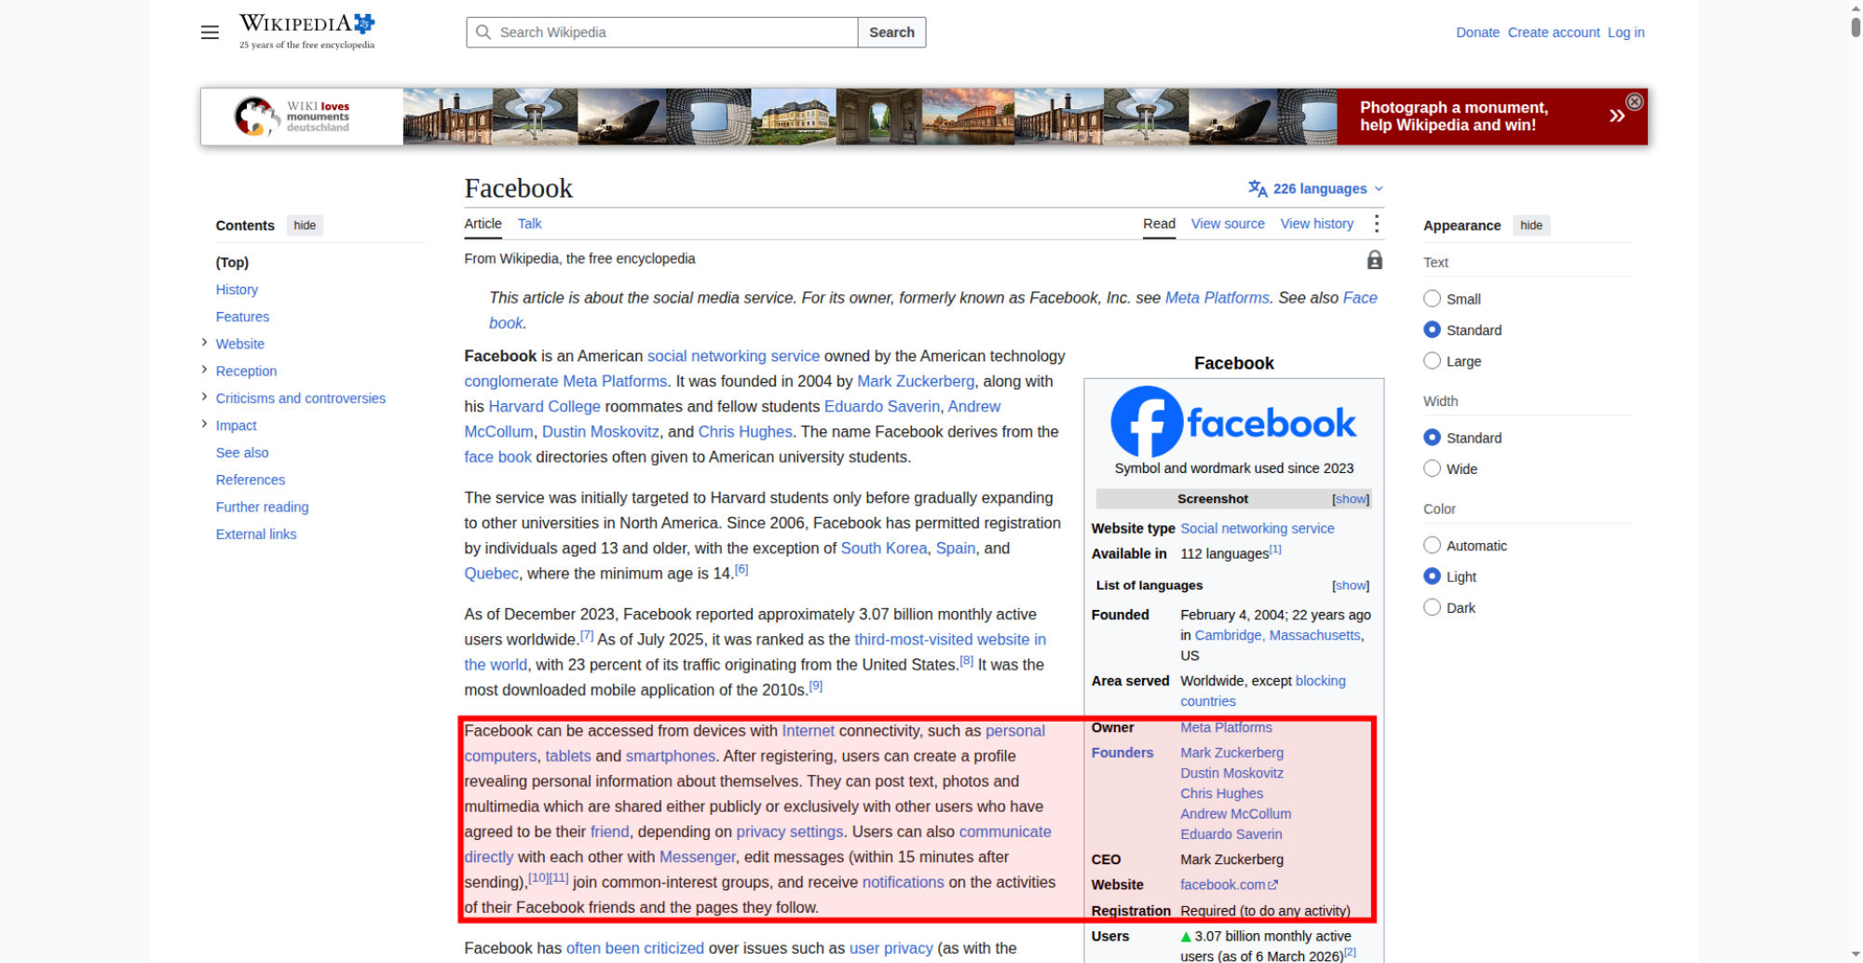The width and height of the screenshot is (1863, 963).
Task: Open the Mark Zuckerberg link in infobox
Action: (1231, 753)
